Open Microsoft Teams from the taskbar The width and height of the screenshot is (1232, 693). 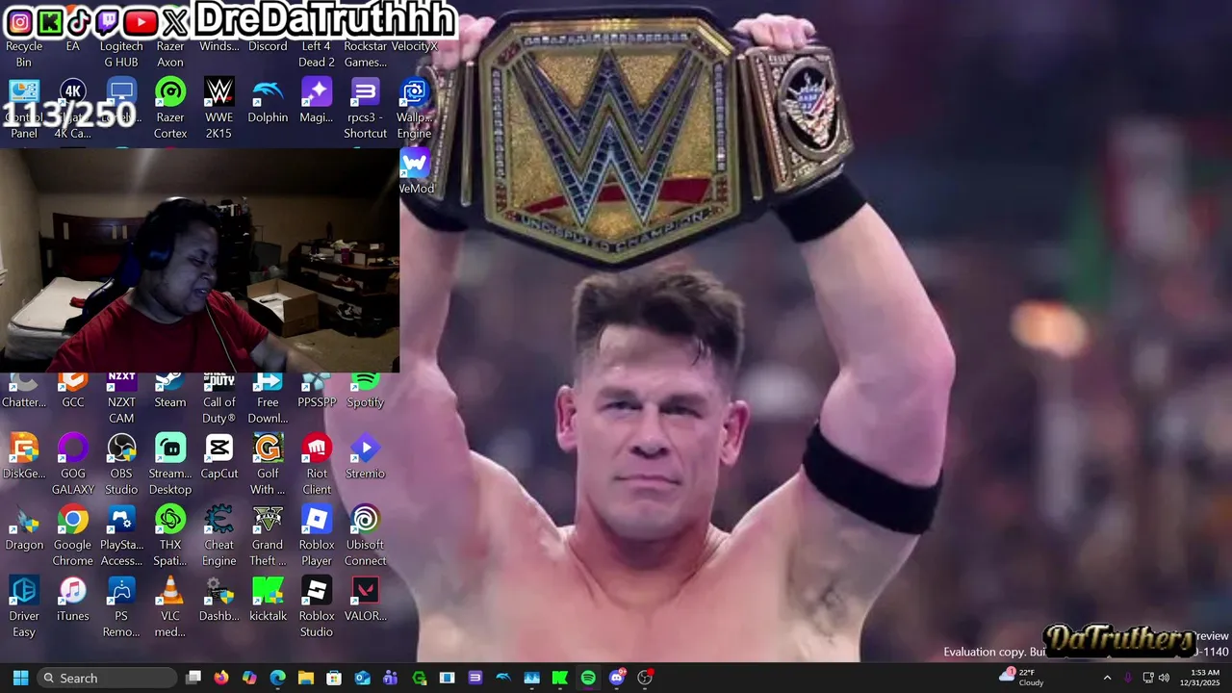391,678
